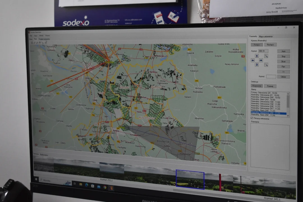Click the Rozłącz button
The width and height of the screenshot is (303, 202).
(270, 45)
